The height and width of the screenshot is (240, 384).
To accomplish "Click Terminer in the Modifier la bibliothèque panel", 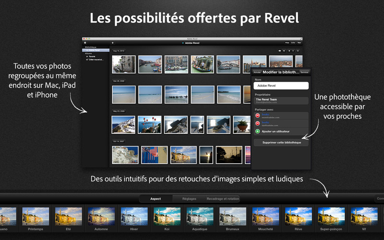I will (304, 72).
